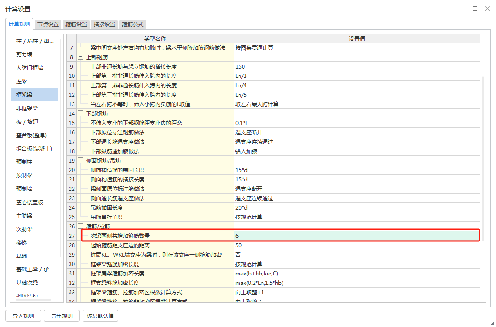The height and width of the screenshot is (327, 496).
Task: Click 遇支座断开 value for 下部原位标注钢筋做法
Action: point(357,133)
